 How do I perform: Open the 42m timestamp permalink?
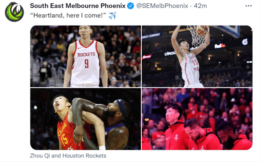(x=200, y=6)
